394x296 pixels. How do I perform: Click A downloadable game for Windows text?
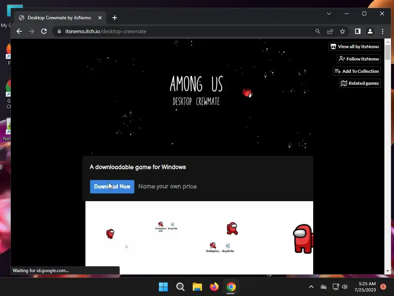click(x=138, y=167)
